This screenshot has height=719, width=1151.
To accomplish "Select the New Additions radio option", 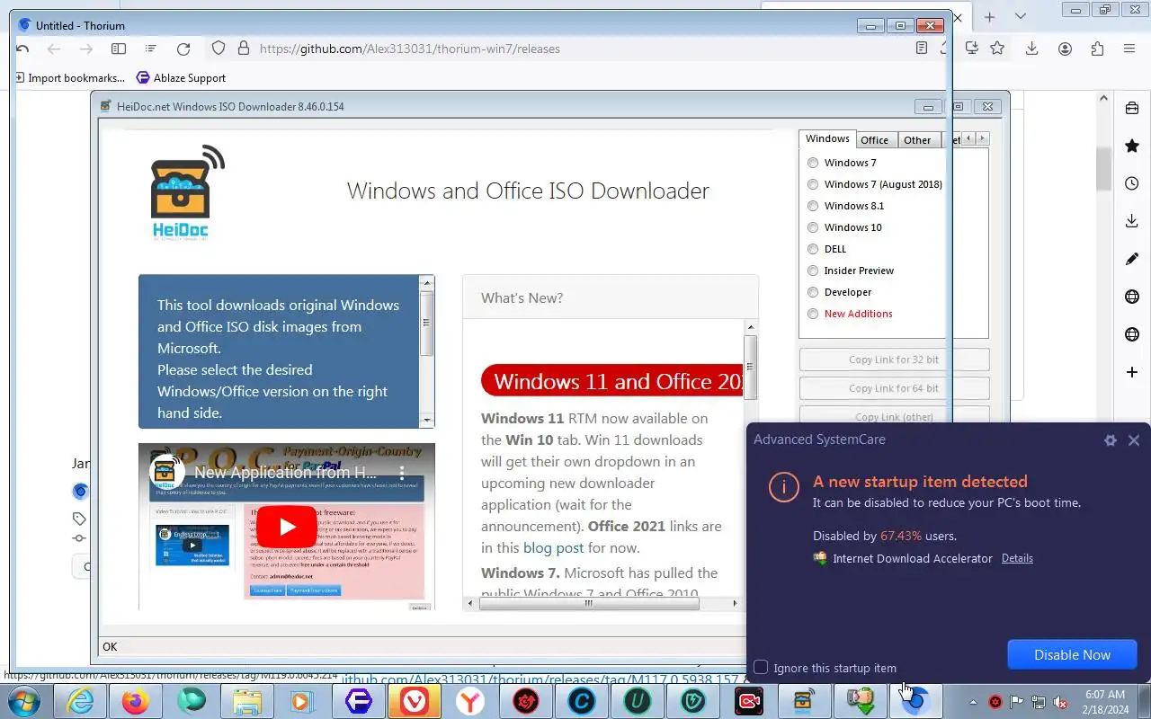I will (813, 314).
